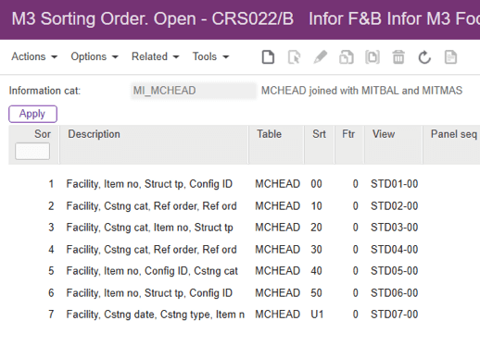Image resolution: width=480 pixels, height=358 pixels.
Task: Click view STD06-00 cell
Action: point(395,293)
